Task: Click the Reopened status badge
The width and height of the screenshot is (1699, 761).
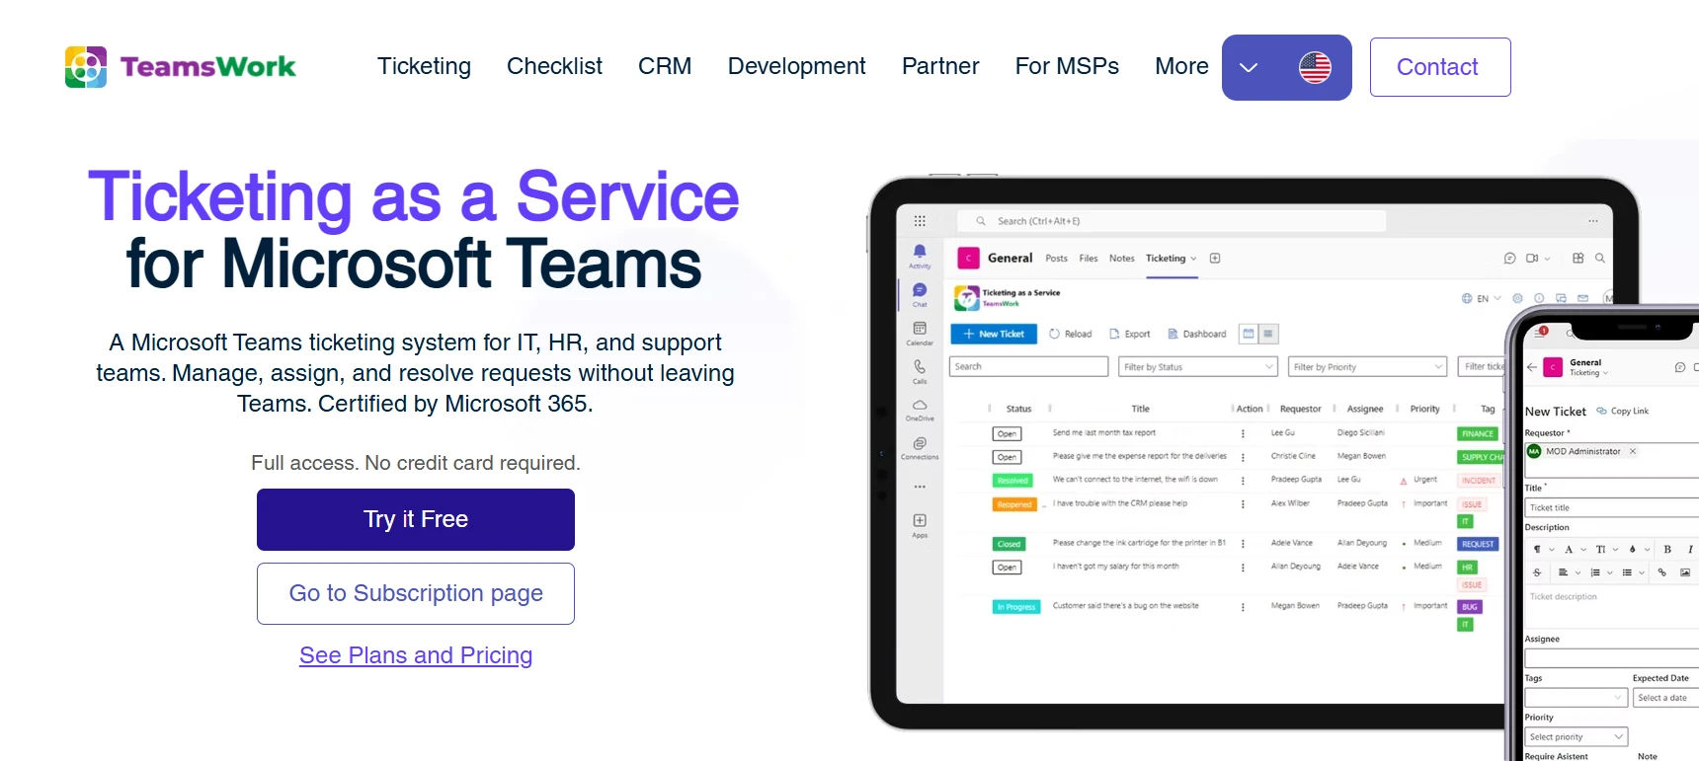Action: point(1014,504)
